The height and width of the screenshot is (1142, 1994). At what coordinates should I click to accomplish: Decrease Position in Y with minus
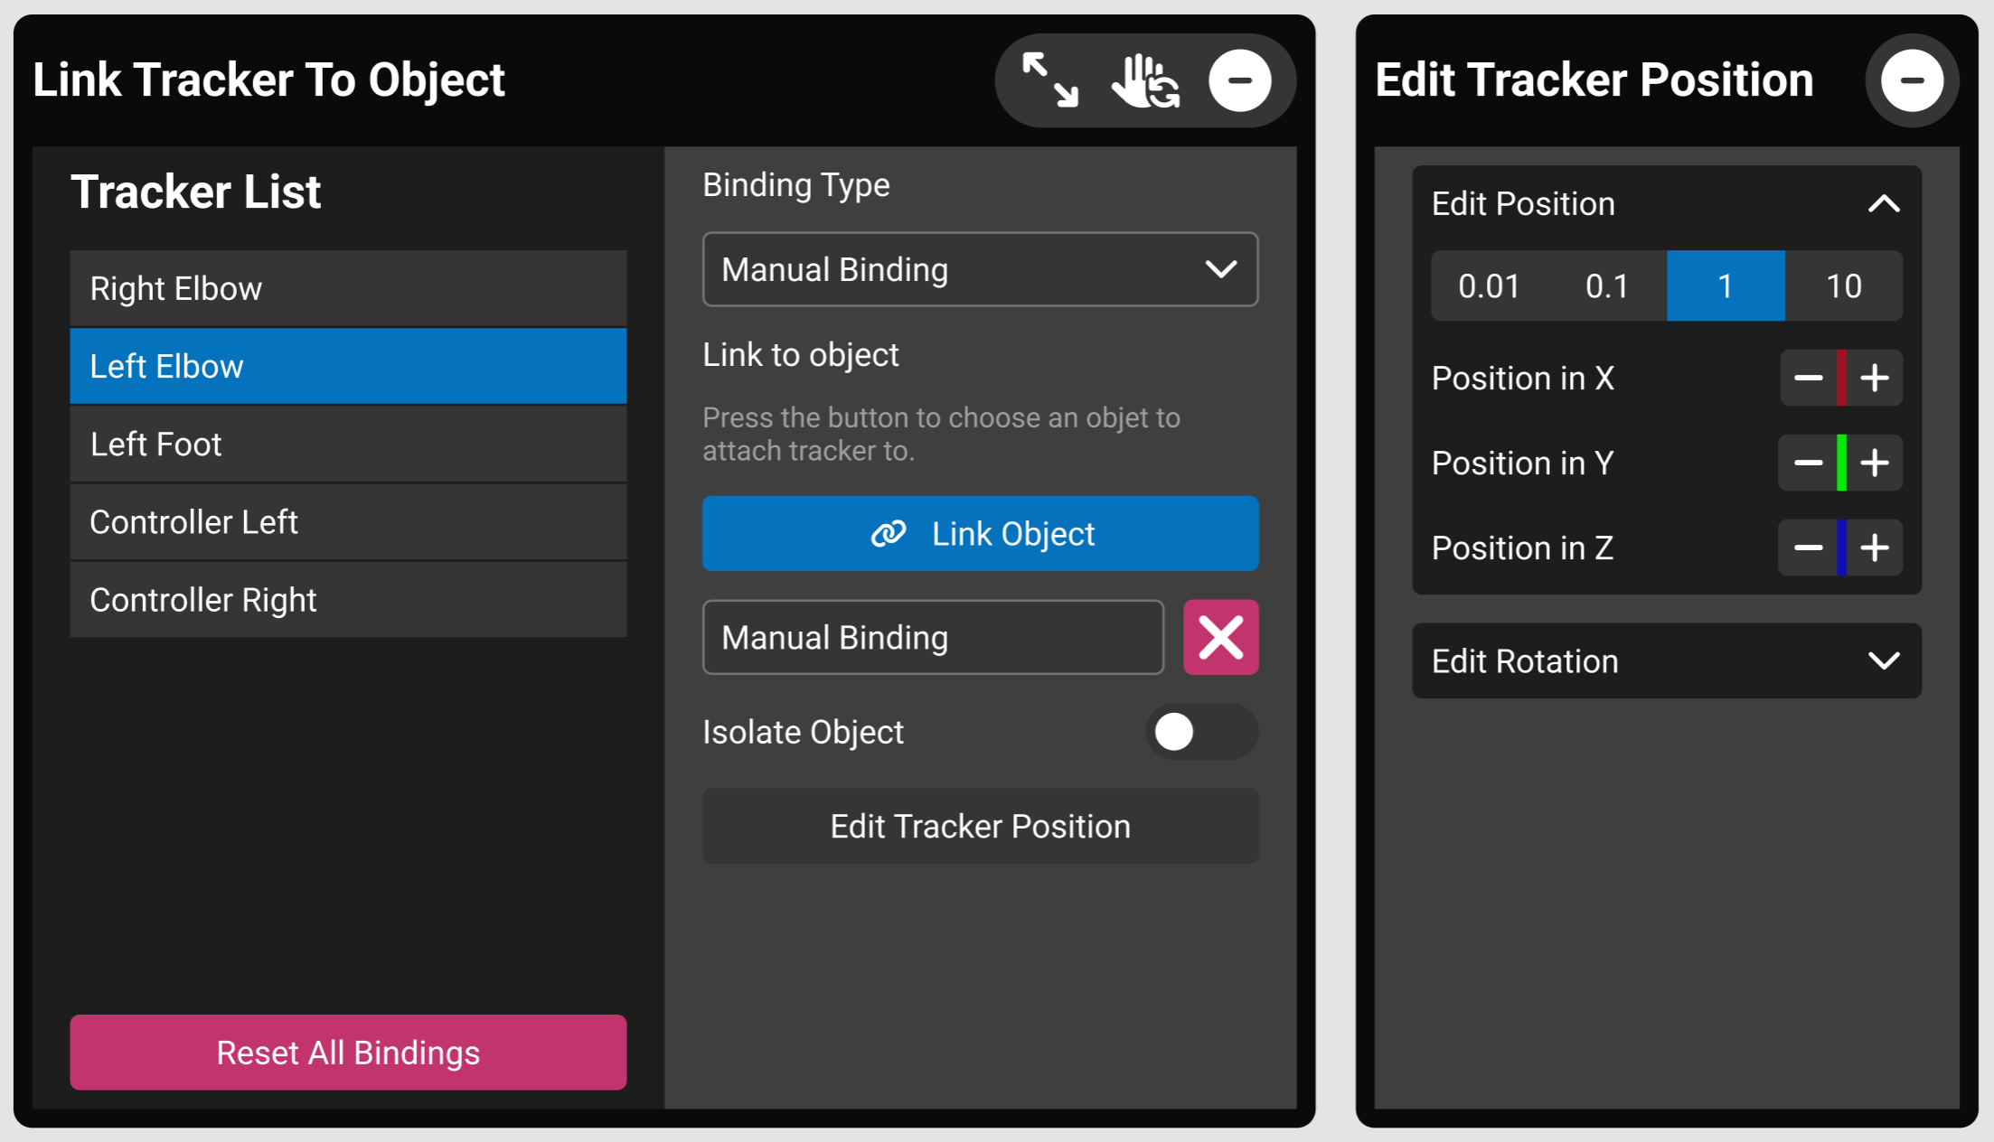(x=1808, y=463)
